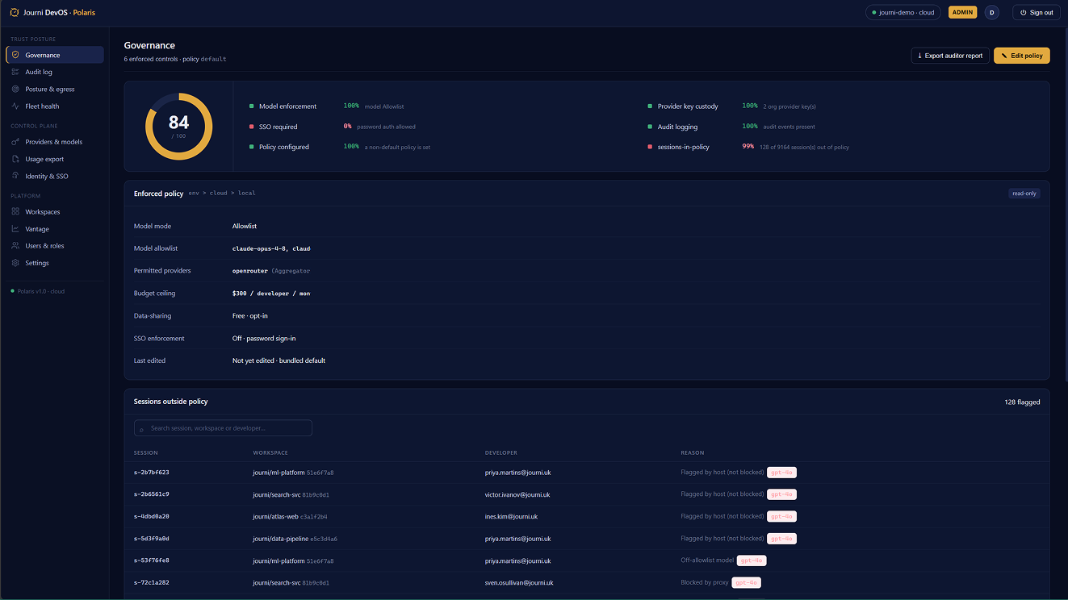1068x600 pixels.
Task: Click the 128 flagged count
Action: [x=1022, y=402]
